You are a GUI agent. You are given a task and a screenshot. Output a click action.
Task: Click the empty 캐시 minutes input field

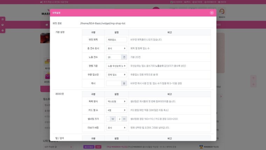pos(114,83)
